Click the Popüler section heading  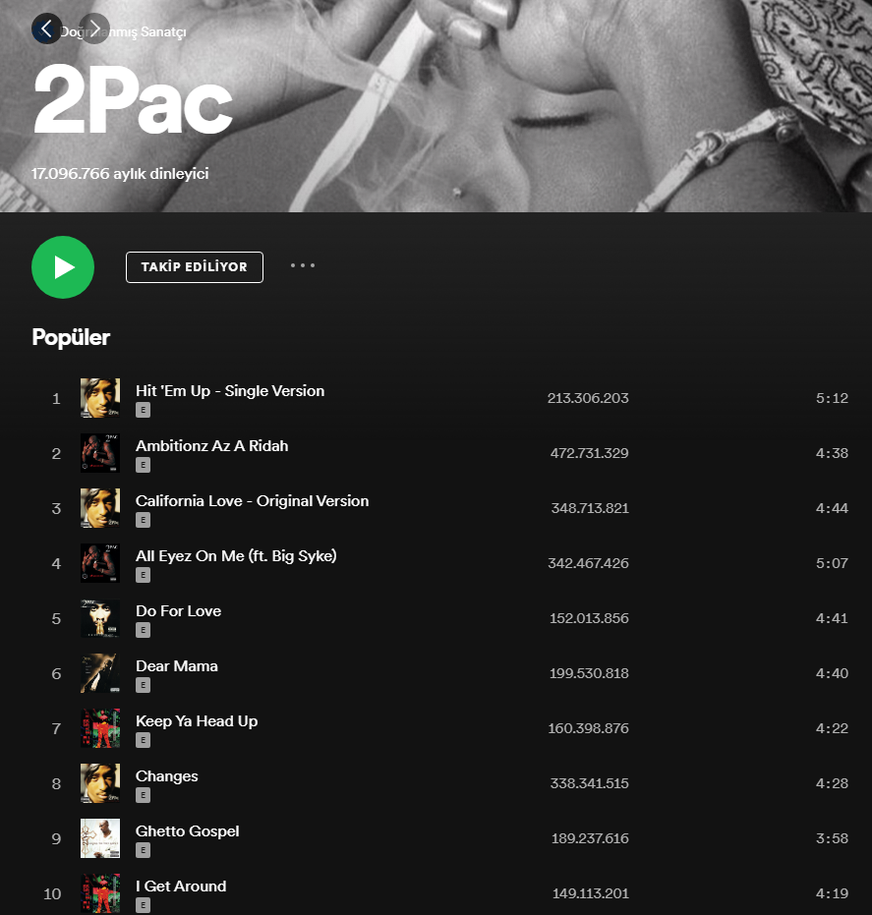tap(71, 337)
